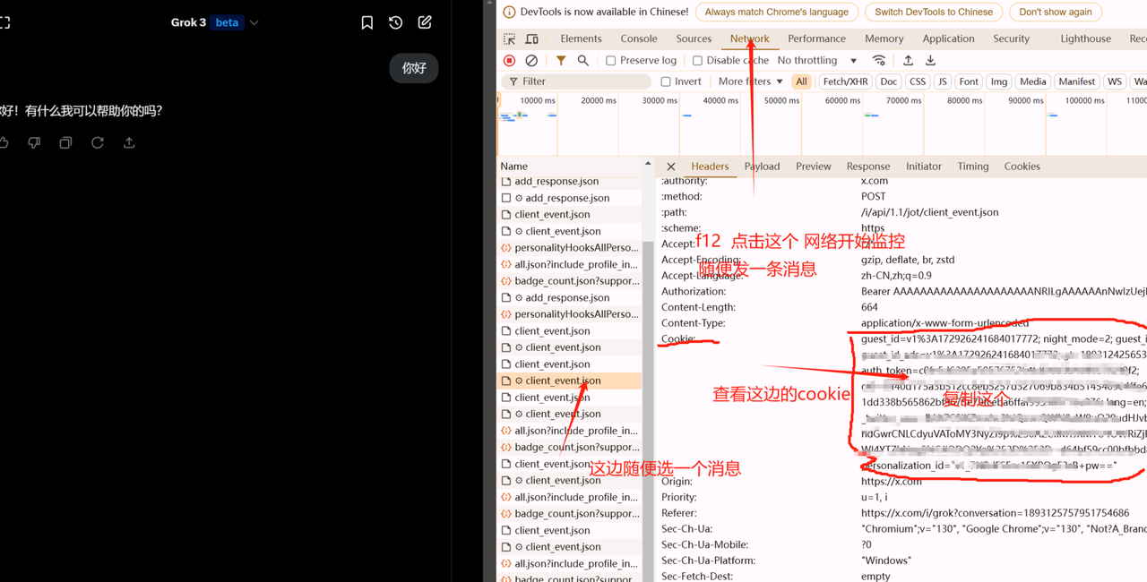Select the inspect element icon in DevTools
1147x582 pixels.
[509, 39]
